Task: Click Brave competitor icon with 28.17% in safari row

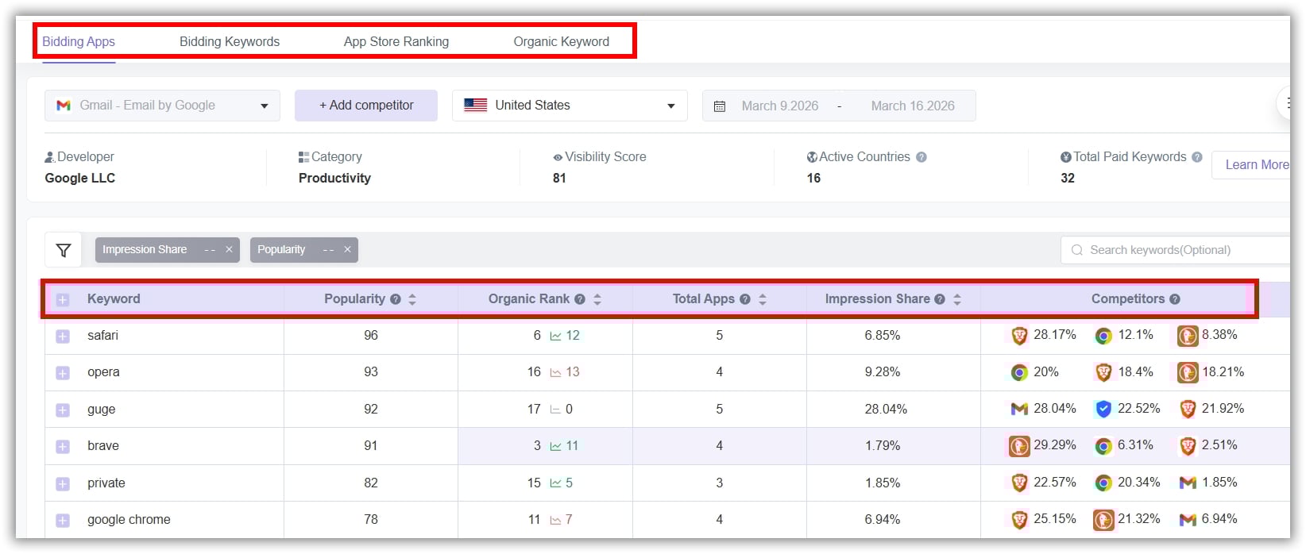Action: pyautogui.click(x=1019, y=336)
